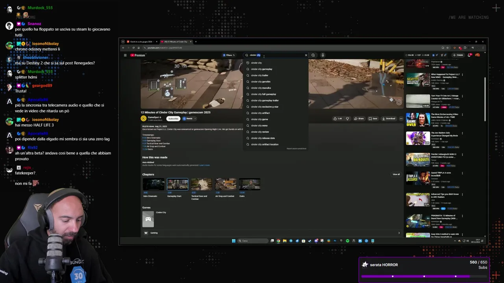Click inside the 'cinder city' search field
504x283 pixels.
(x=276, y=55)
